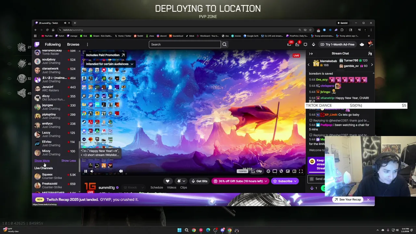Open Includes Paid Promotion link
This screenshot has width=416, height=234.
(105, 55)
